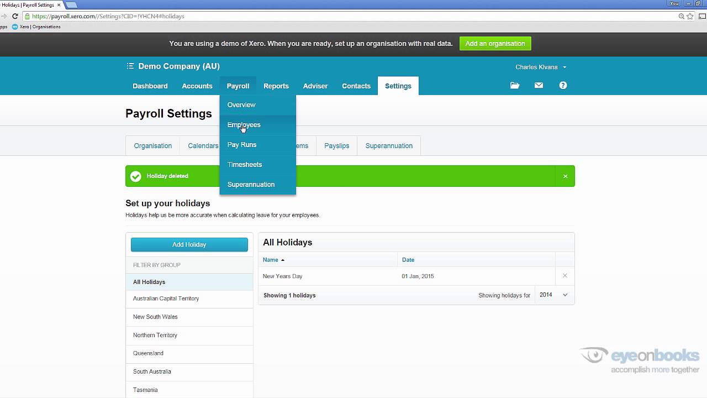The width and height of the screenshot is (707, 398).
Task: Filter by New South Wales
Action: [x=189, y=317]
